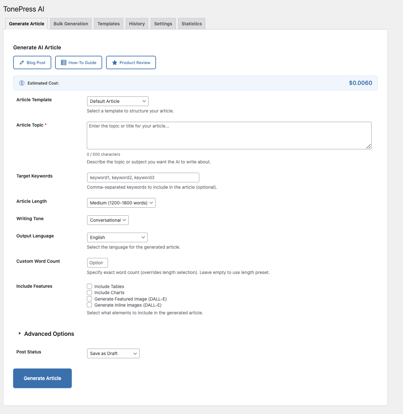
Task: Open the Templates tab
Action: 109,24
